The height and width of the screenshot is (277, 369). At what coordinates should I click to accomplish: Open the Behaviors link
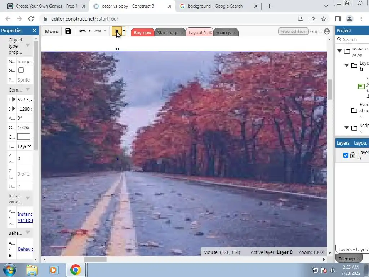tap(25, 249)
